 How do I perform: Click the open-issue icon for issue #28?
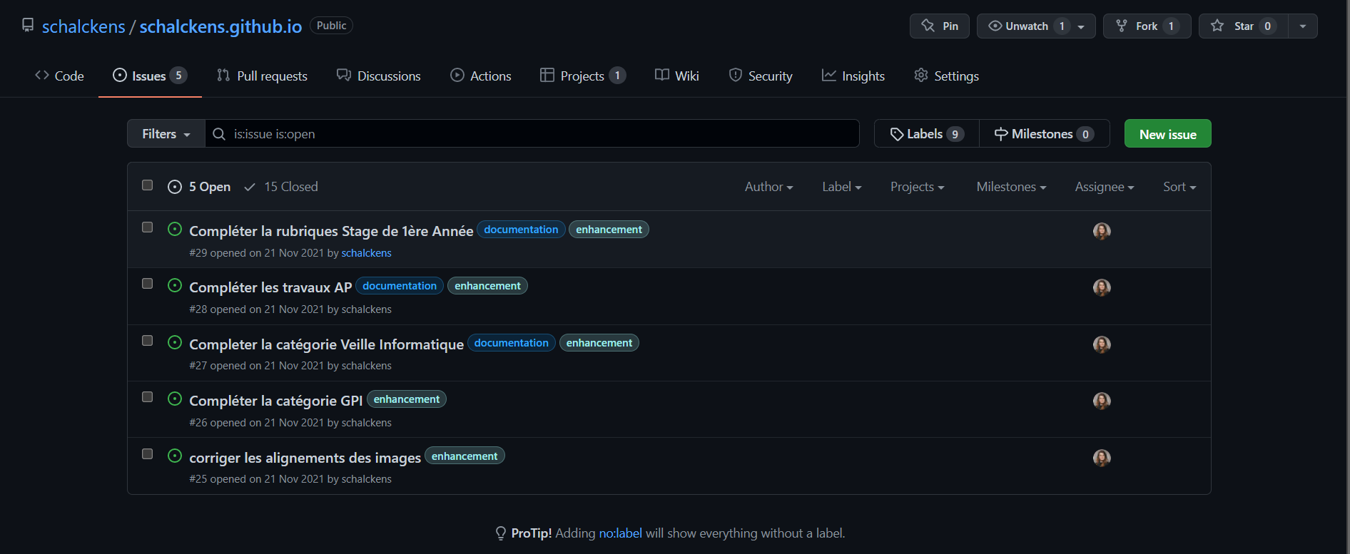click(175, 285)
